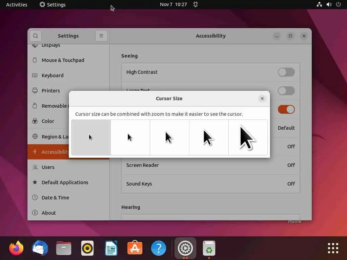Open the search in Settings sidebar
This screenshot has height=260, width=347.
coord(35,36)
